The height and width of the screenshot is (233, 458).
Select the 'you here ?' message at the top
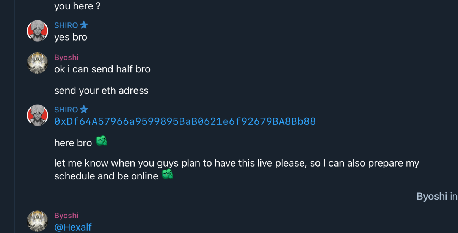(77, 6)
